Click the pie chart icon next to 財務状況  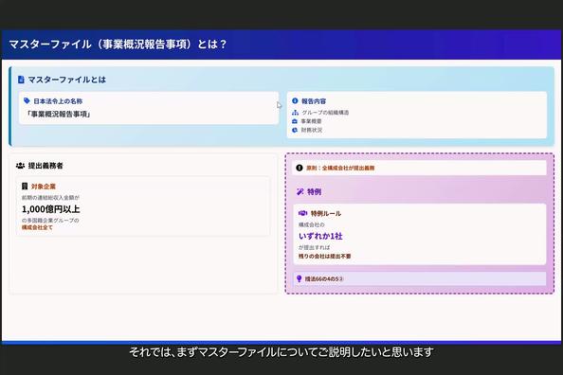(x=295, y=130)
